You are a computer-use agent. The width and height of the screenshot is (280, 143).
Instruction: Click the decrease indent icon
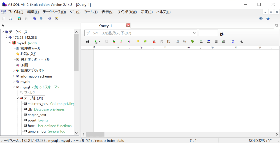coord(223,41)
